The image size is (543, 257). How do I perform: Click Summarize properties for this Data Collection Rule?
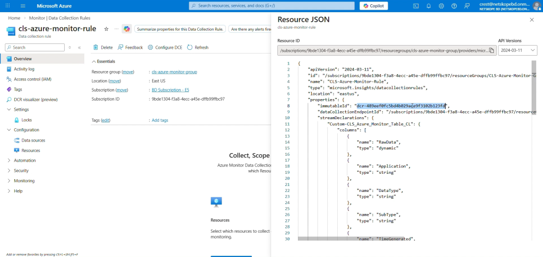pyautogui.click(x=180, y=29)
